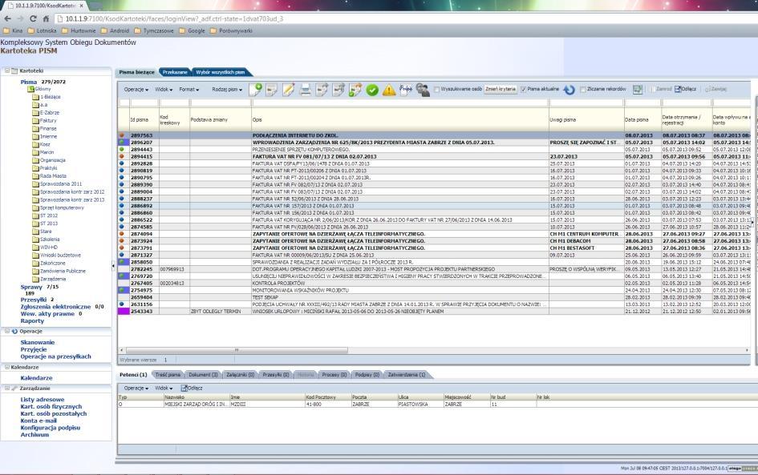Click the new document icon with green plus
This screenshot has width=758, height=475.
coord(256,89)
